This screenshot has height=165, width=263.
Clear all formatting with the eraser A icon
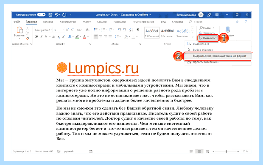(87, 30)
